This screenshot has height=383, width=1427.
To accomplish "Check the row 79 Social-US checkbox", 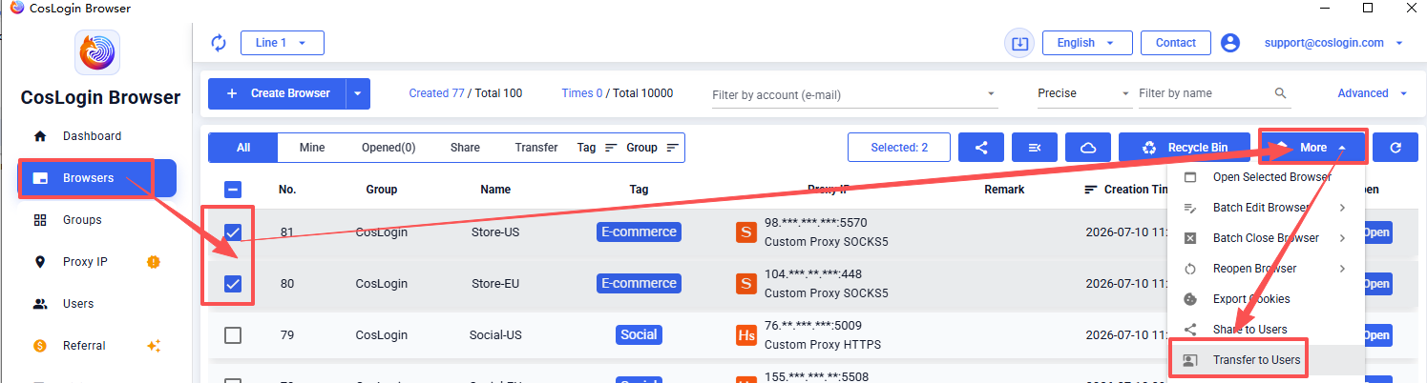I will (x=233, y=335).
